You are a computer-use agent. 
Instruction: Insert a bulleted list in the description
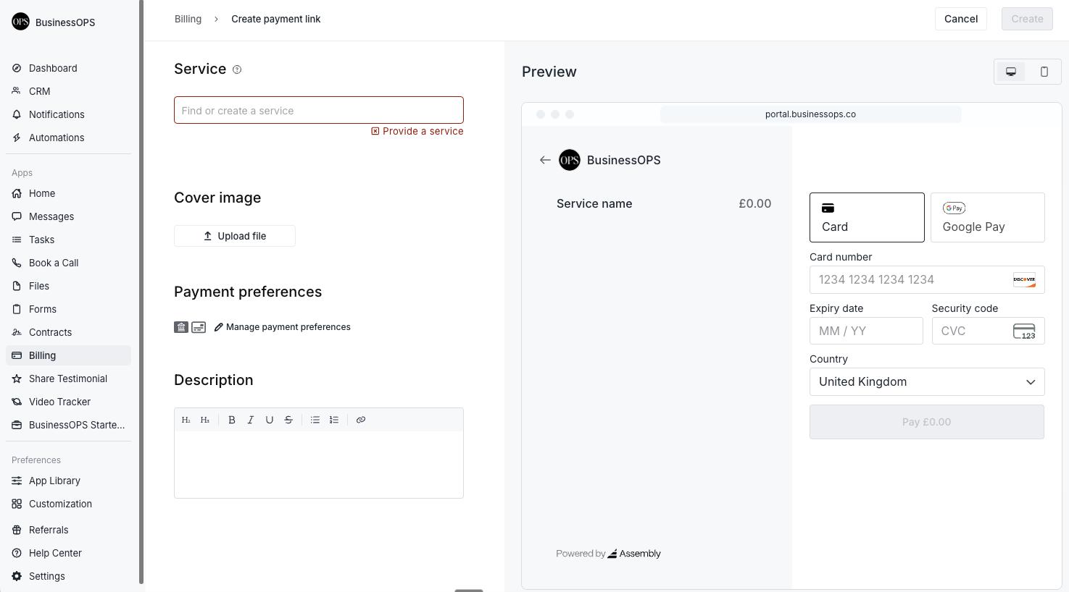[315, 419]
